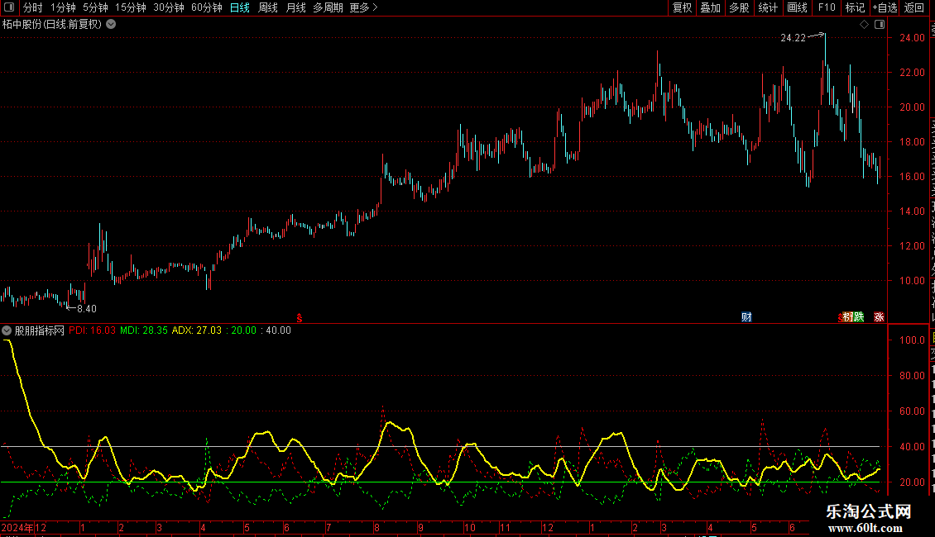Open 多周期 multi-period view

click(328, 7)
